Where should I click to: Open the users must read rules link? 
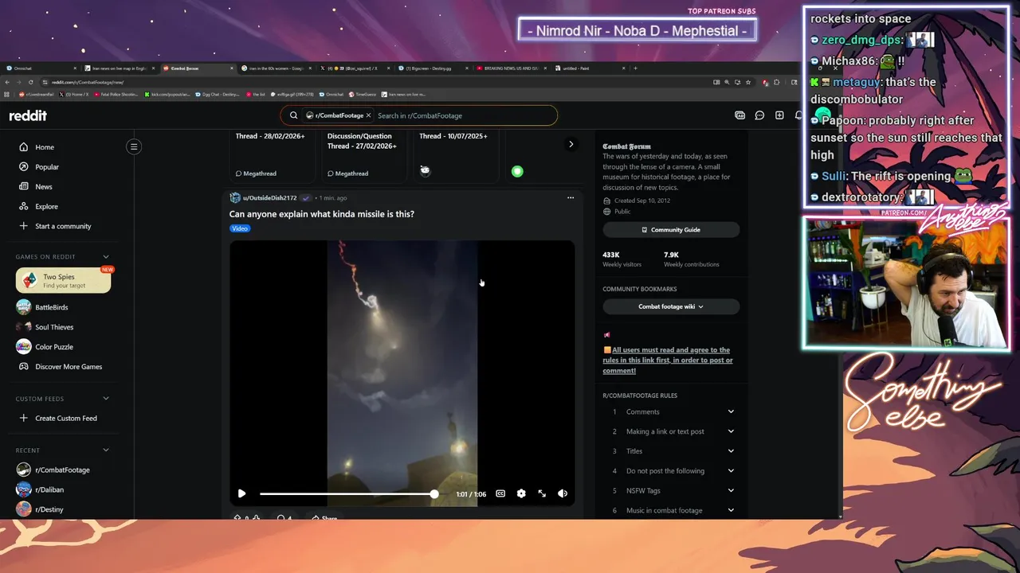point(668,361)
